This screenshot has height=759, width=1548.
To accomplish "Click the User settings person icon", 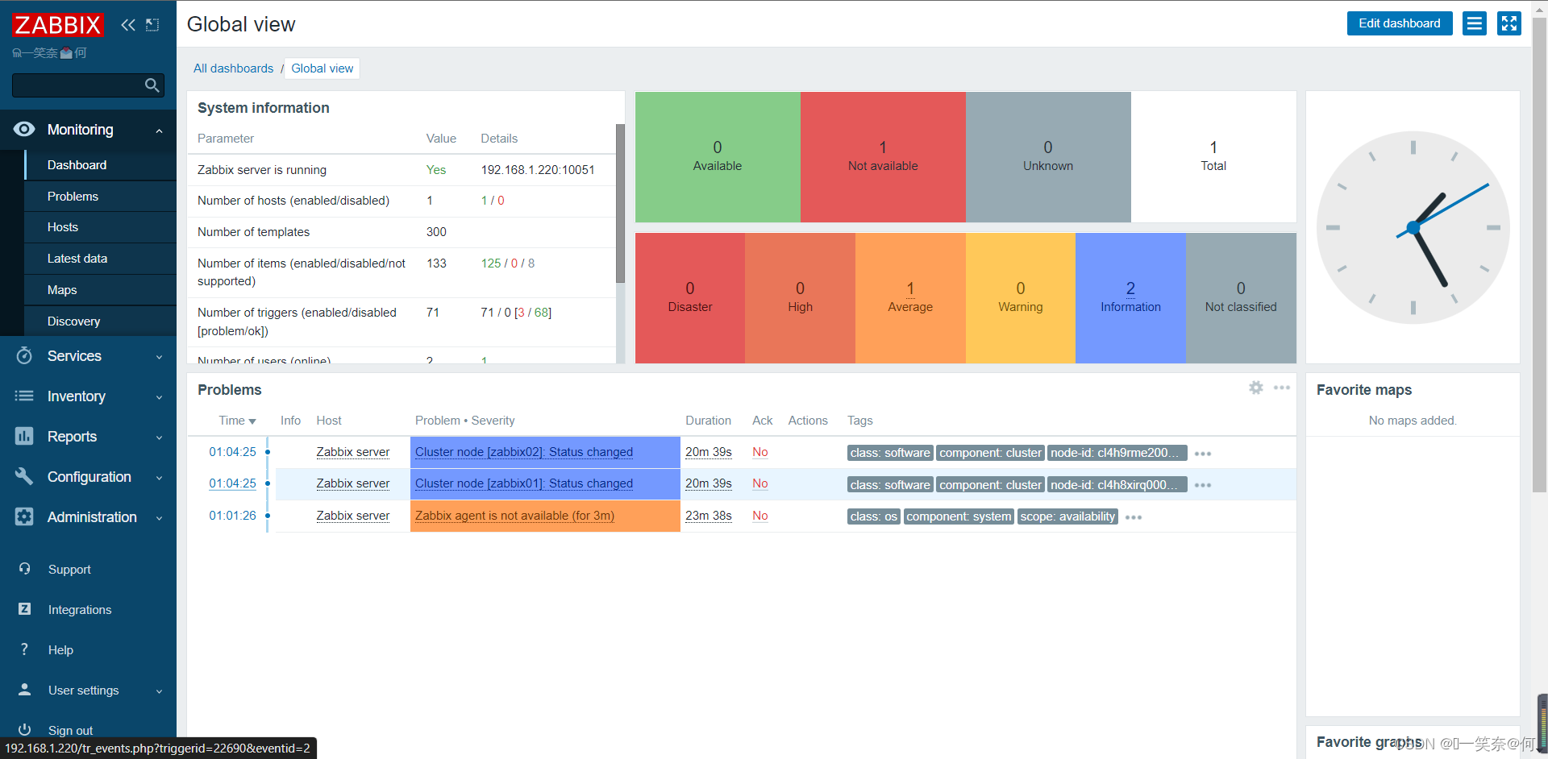I will pyautogui.click(x=24, y=690).
